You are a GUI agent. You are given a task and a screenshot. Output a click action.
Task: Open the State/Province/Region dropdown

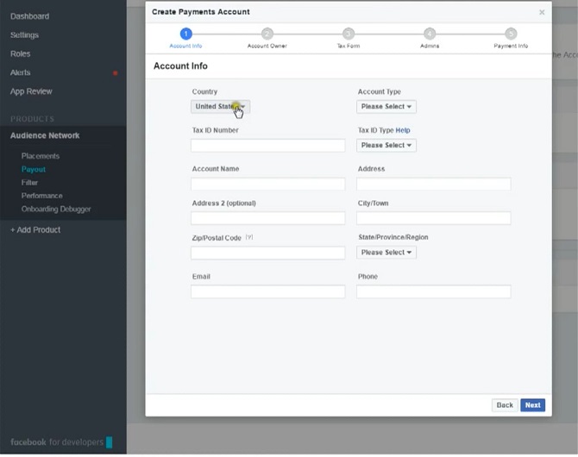click(386, 253)
